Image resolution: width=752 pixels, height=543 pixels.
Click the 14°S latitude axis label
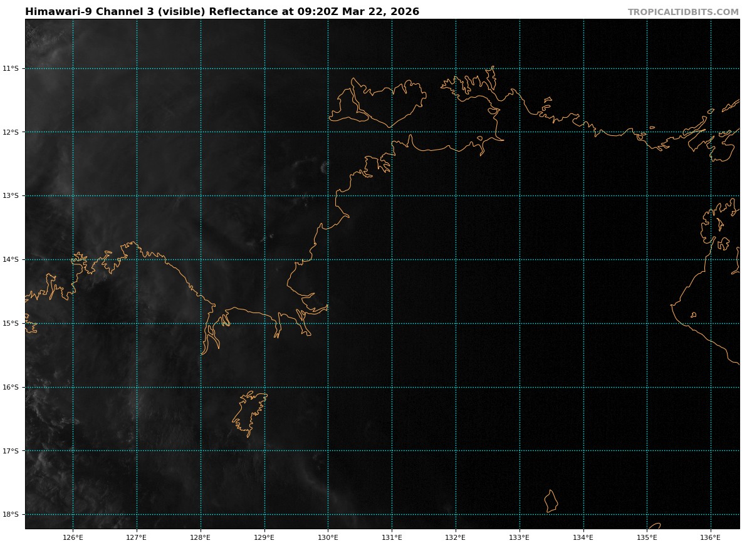pyautogui.click(x=11, y=259)
